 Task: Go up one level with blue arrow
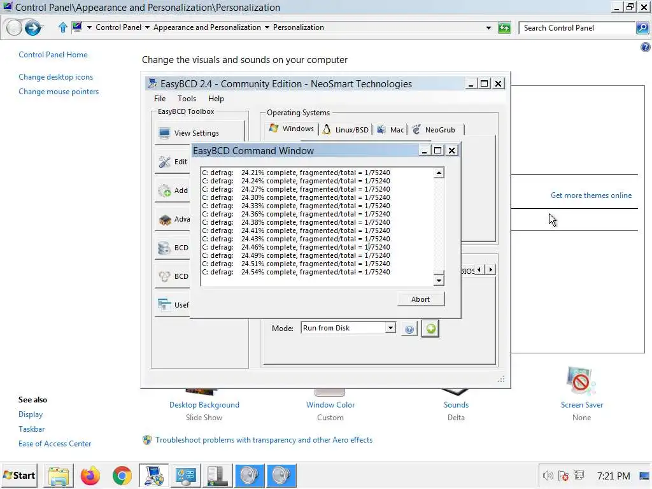(63, 27)
